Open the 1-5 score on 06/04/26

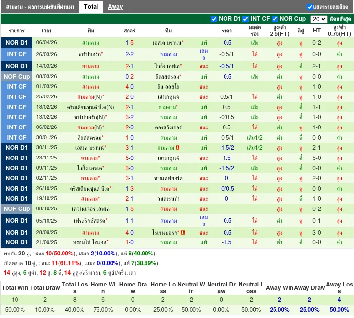tap(129, 43)
